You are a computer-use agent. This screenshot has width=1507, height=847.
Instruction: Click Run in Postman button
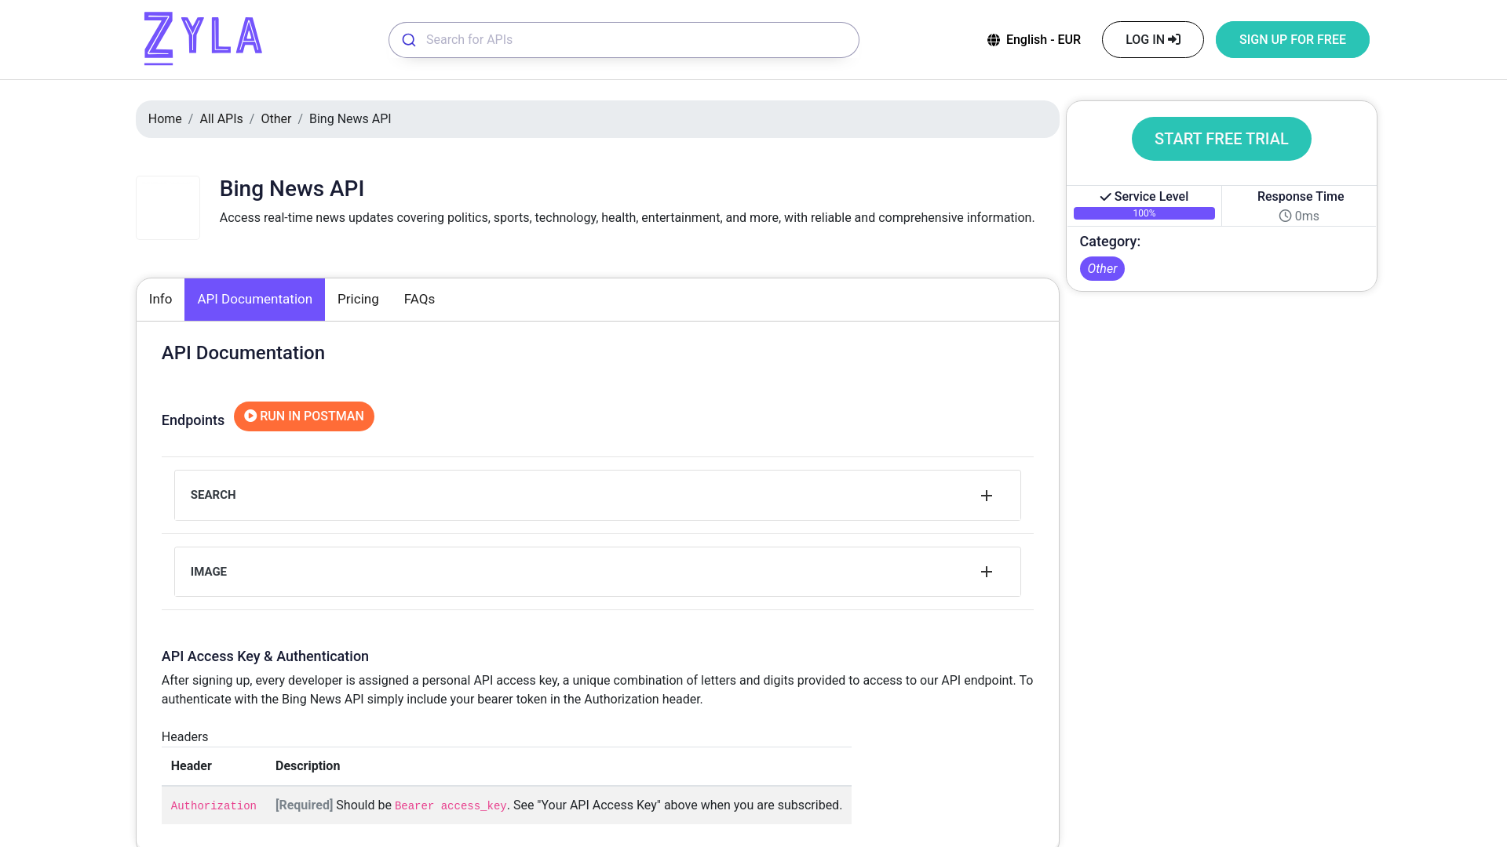(x=304, y=416)
